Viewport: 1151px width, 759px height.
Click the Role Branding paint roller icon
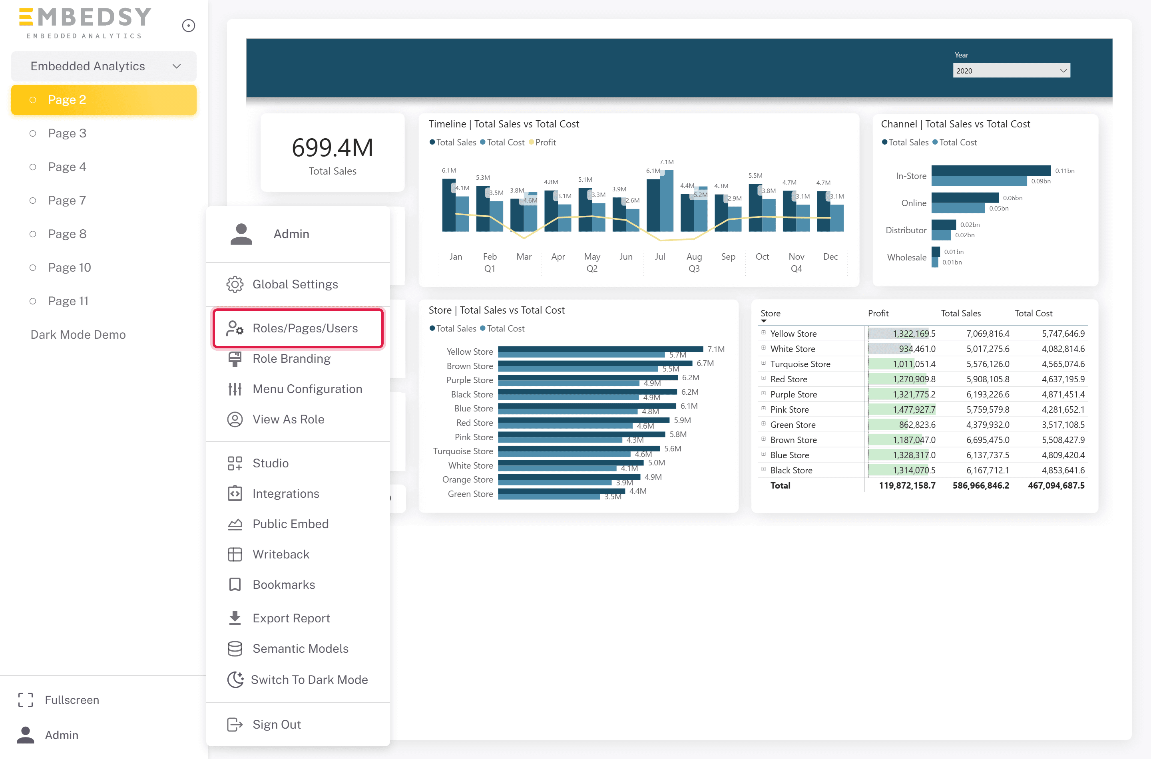(x=235, y=359)
